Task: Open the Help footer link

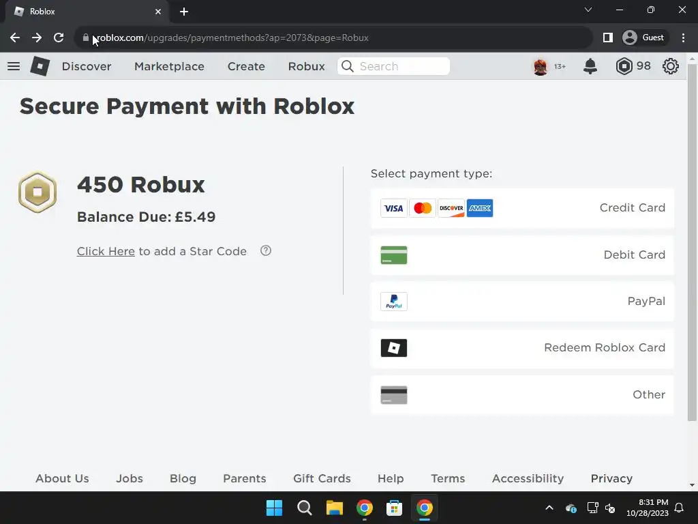Action: click(x=391, y=478)
